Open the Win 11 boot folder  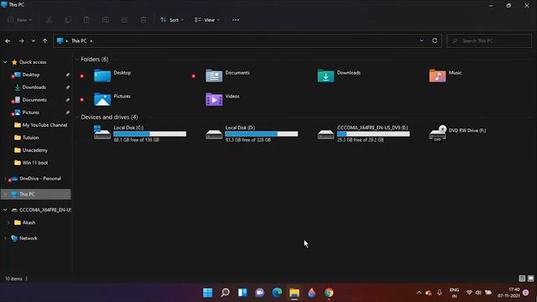36,163
